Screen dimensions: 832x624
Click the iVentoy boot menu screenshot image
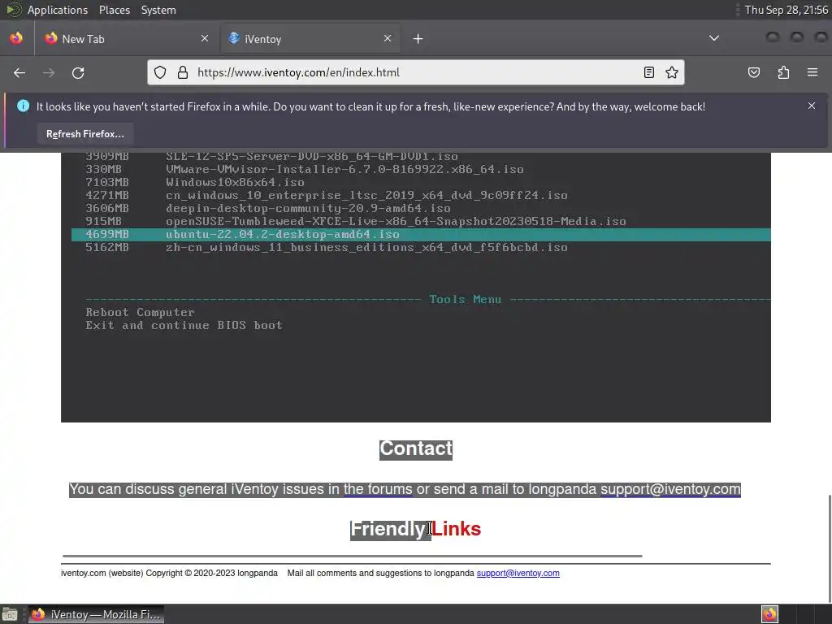416,287
